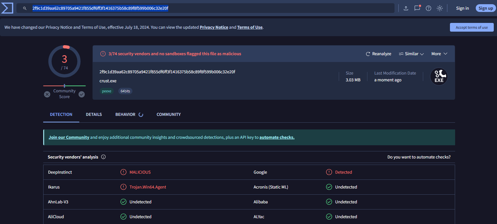Click the 'a moment ago' modification date

pos(388,80)
